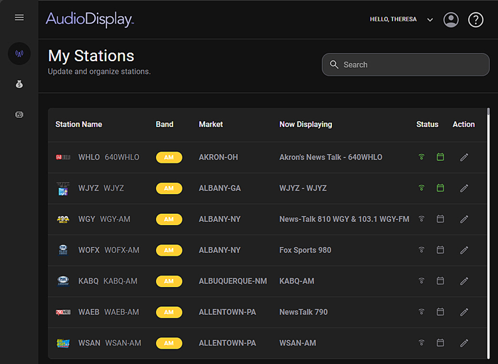Viewport: 498px width, 364px height.
Task: Open the WGY calendar schedule icon
Action: coord(440,219)
